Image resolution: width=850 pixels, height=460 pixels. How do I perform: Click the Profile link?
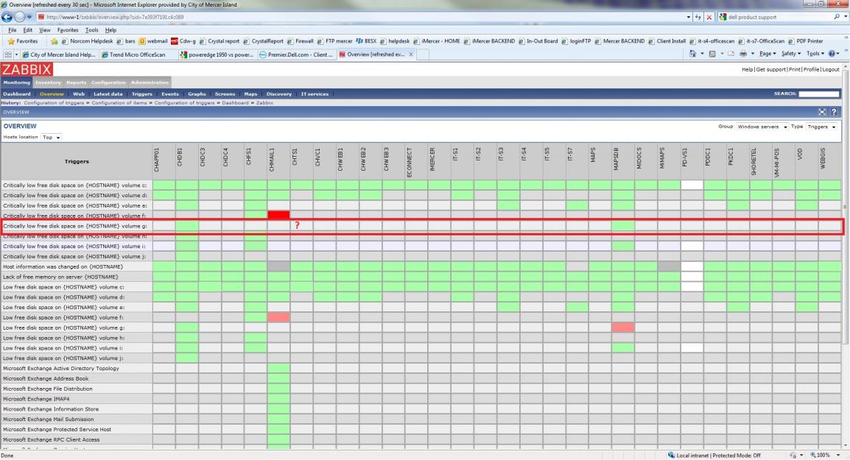811,69
